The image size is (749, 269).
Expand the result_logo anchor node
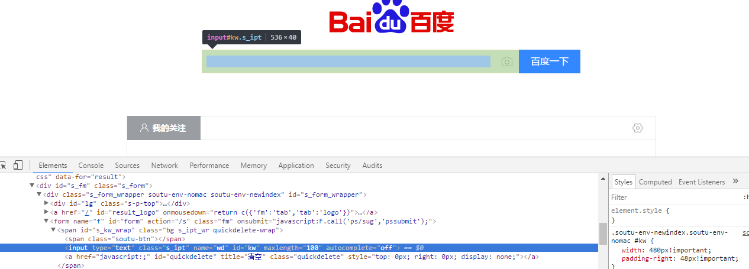(x=46, y=212)
